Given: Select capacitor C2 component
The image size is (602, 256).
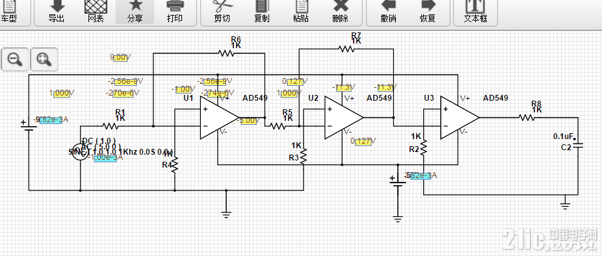Looking at the screenshot, I should 578,146.
